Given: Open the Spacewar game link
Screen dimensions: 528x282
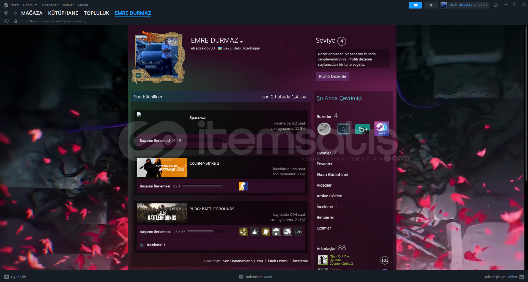Looking at the screenshot, I should (198, 118).
